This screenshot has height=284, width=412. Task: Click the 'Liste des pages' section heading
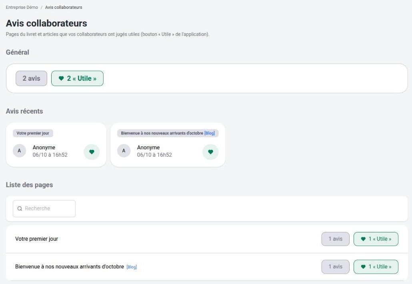tap(30, 185)
